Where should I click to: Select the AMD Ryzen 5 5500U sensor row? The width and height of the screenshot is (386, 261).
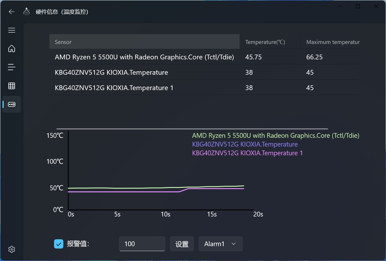click(144, 57)
